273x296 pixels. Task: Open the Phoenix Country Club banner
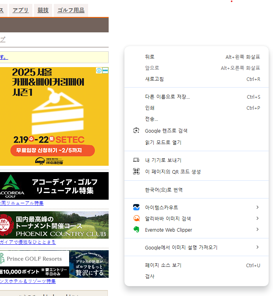tap(54, 225)
